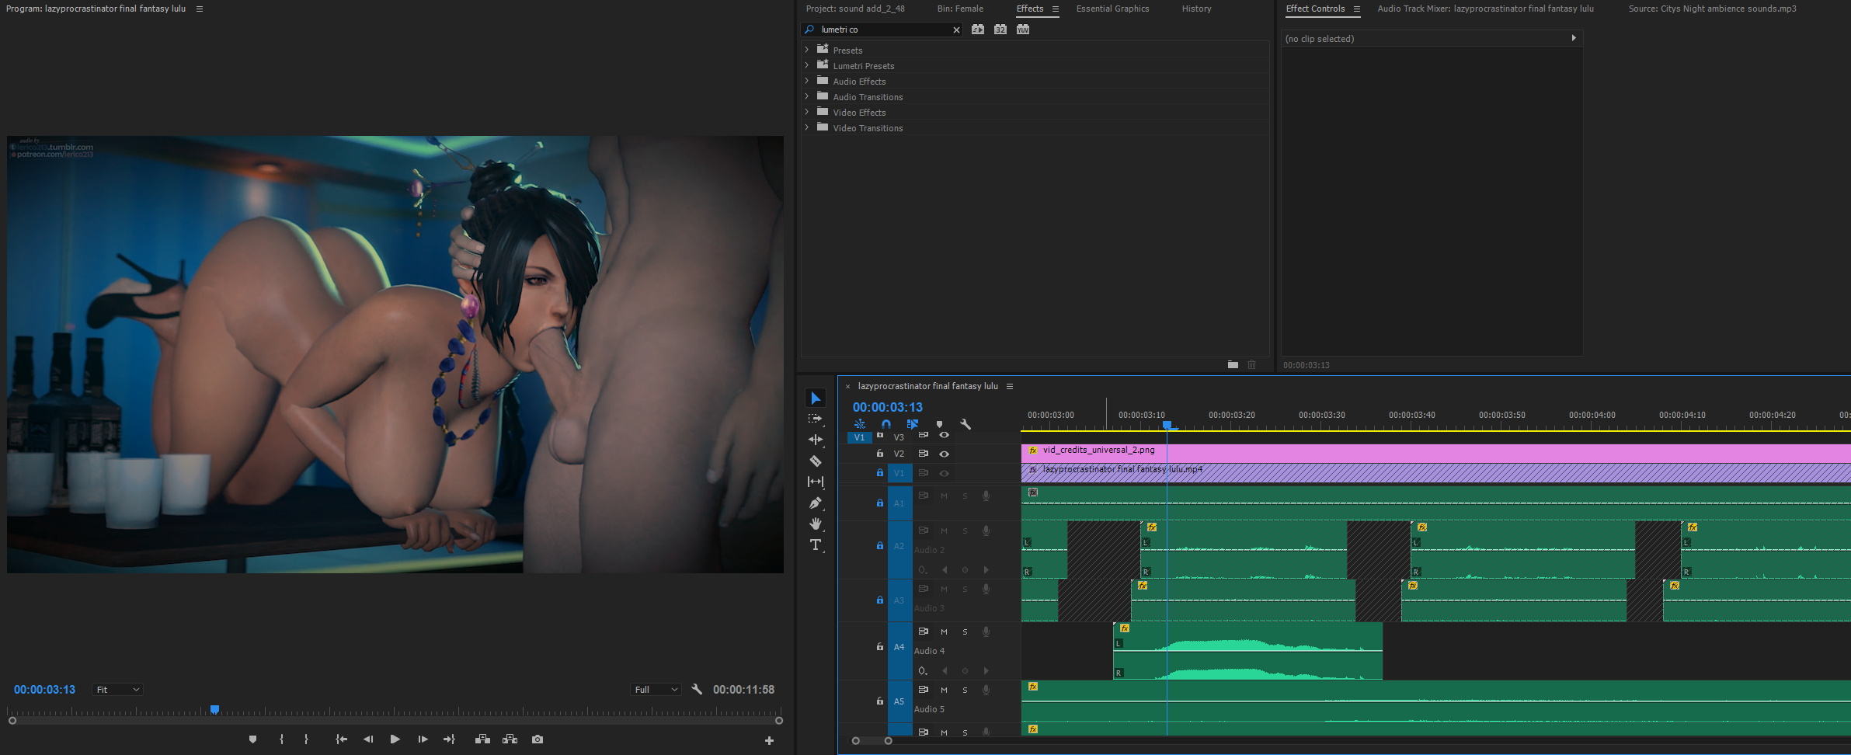Open timeline display settings wrench

[966, 424]
